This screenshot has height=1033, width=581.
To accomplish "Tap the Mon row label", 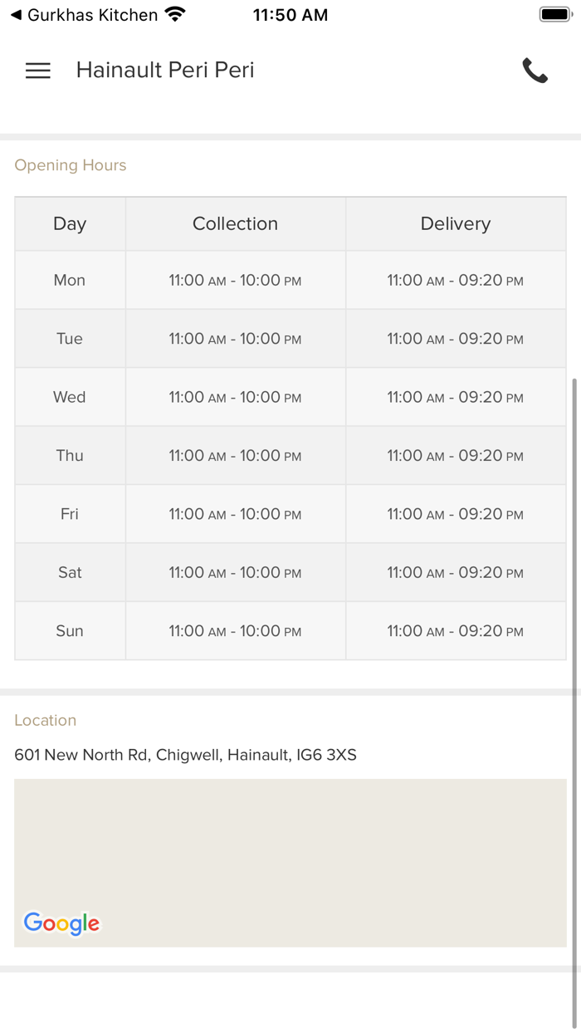I will (70, 281).
